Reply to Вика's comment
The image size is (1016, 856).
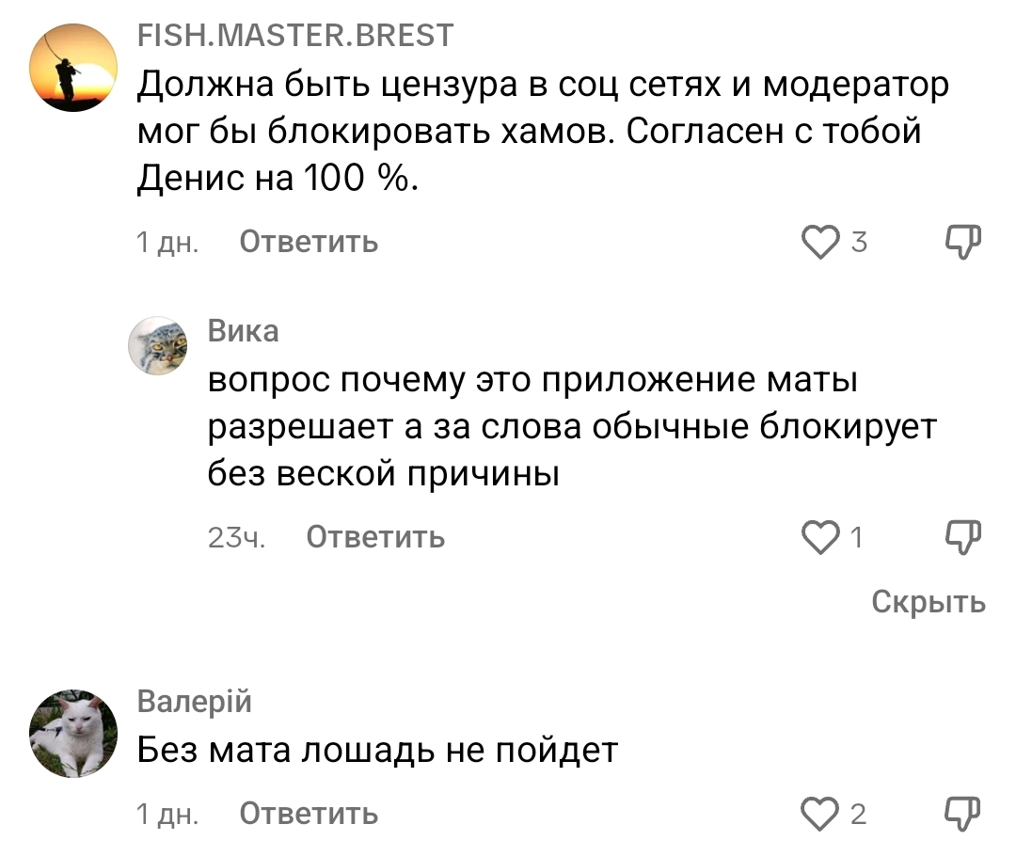376,537
